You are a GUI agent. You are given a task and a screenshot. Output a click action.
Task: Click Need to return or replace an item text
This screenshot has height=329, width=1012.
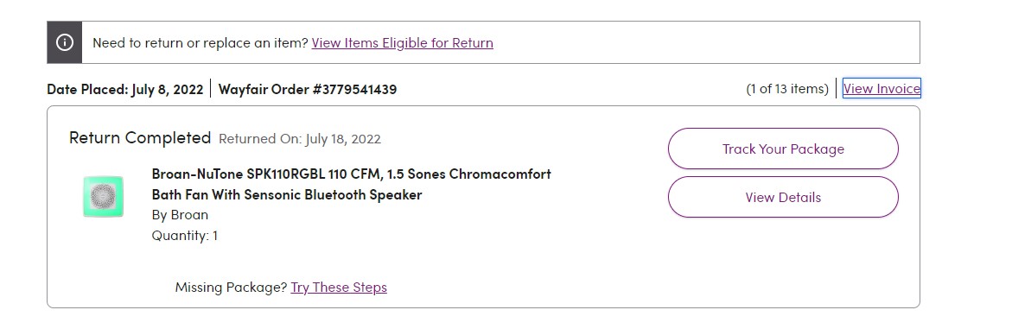200,43
